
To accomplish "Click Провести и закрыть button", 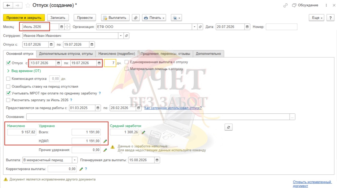I will pyautogui.click(x=24, y=18).
